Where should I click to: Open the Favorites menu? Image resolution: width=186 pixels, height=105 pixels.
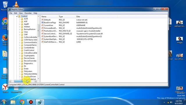[28, 13]
